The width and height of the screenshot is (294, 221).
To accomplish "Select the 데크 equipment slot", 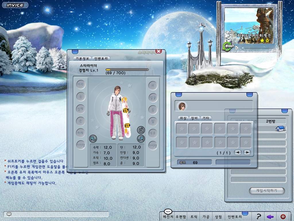I will 153,134.
